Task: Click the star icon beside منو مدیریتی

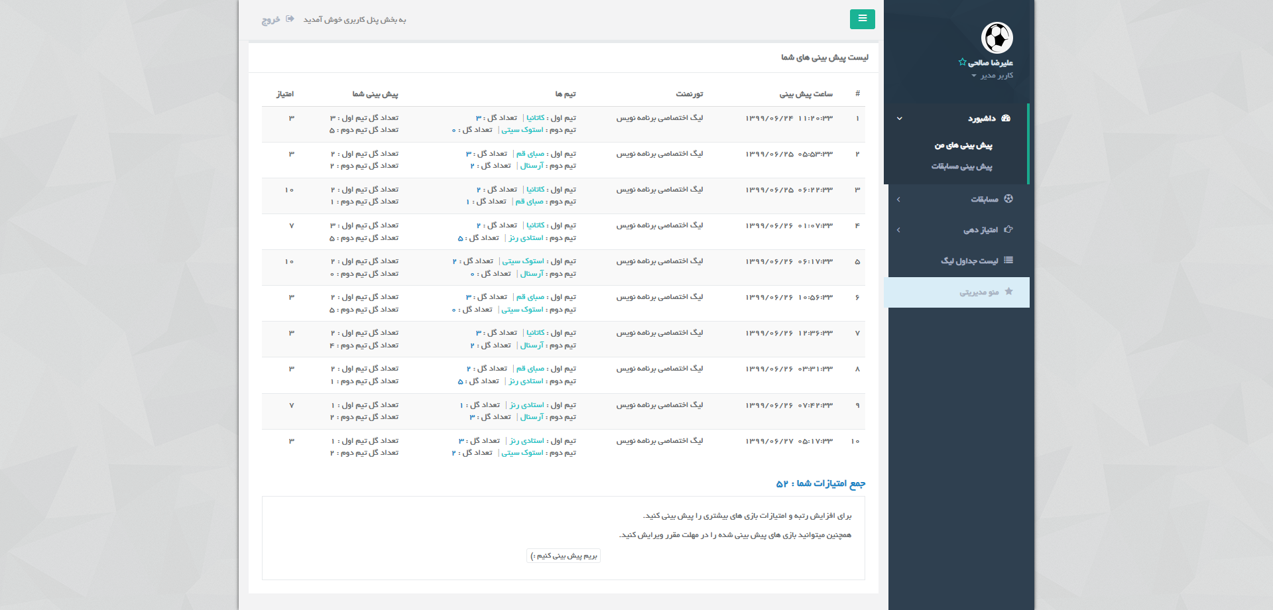Action: click(x=1008, y=292)
